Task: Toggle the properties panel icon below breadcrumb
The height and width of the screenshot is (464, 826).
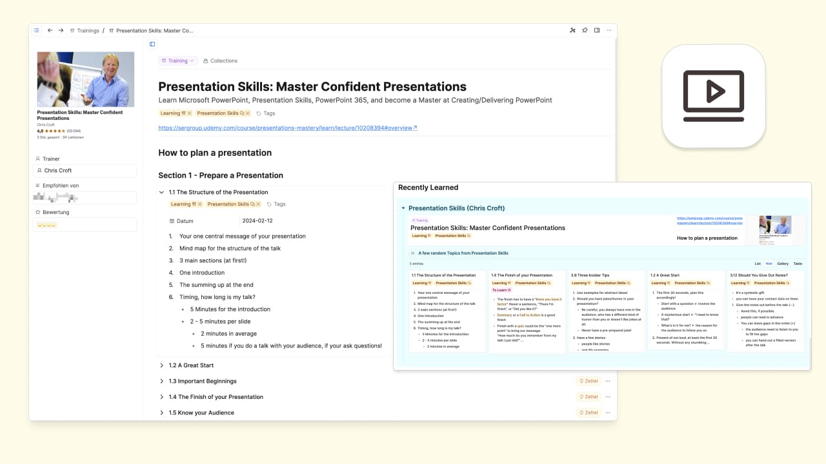Action: (x=152, y=44)
